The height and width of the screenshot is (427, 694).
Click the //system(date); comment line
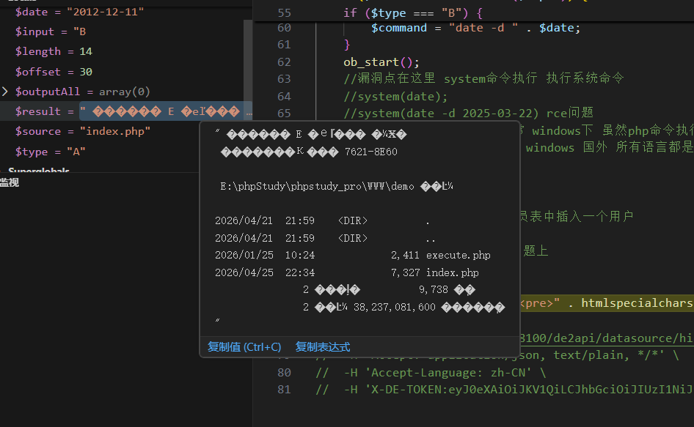click(395, 97)
